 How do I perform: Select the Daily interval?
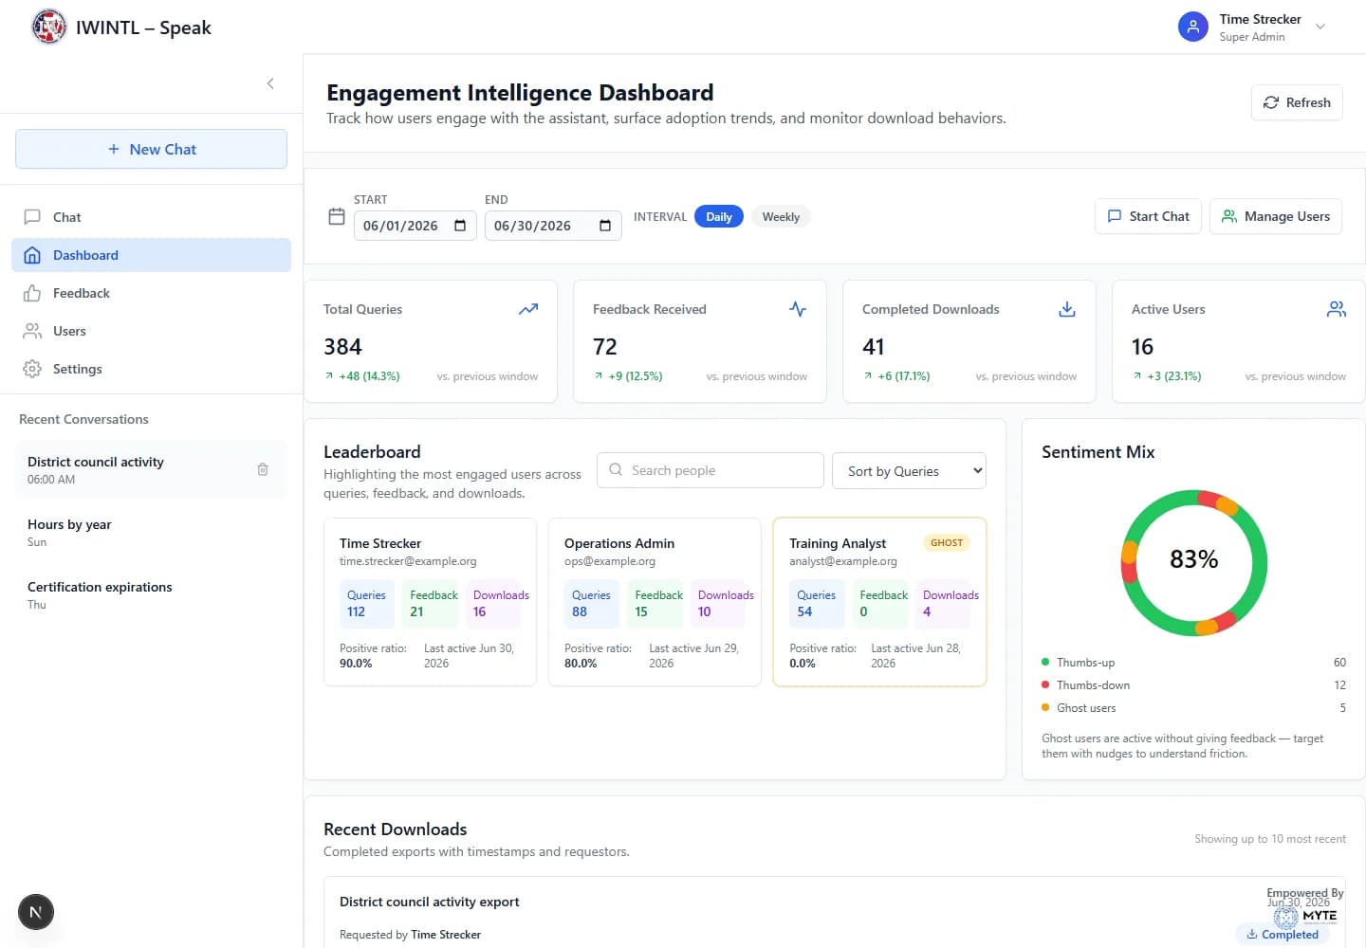[x=719, y=216]
